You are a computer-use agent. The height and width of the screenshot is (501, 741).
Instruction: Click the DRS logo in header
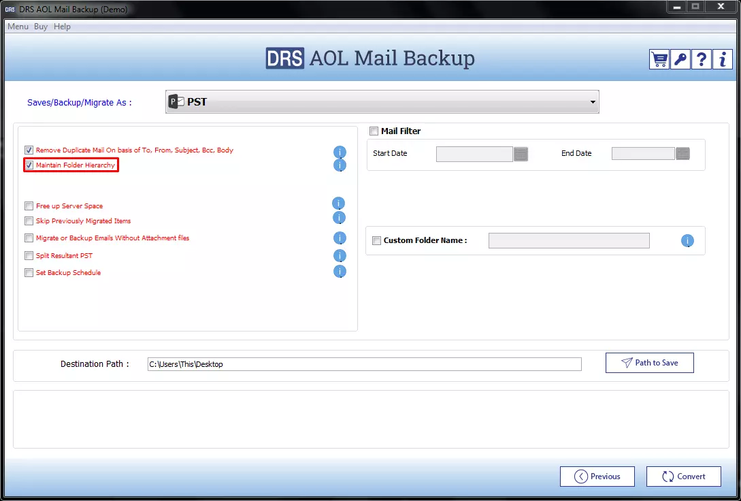[x=285, y=59]
